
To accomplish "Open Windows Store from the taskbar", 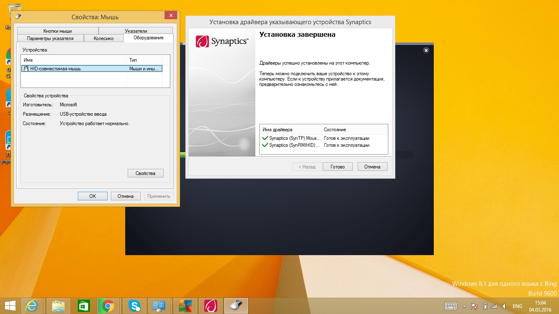I will [83, 306].
